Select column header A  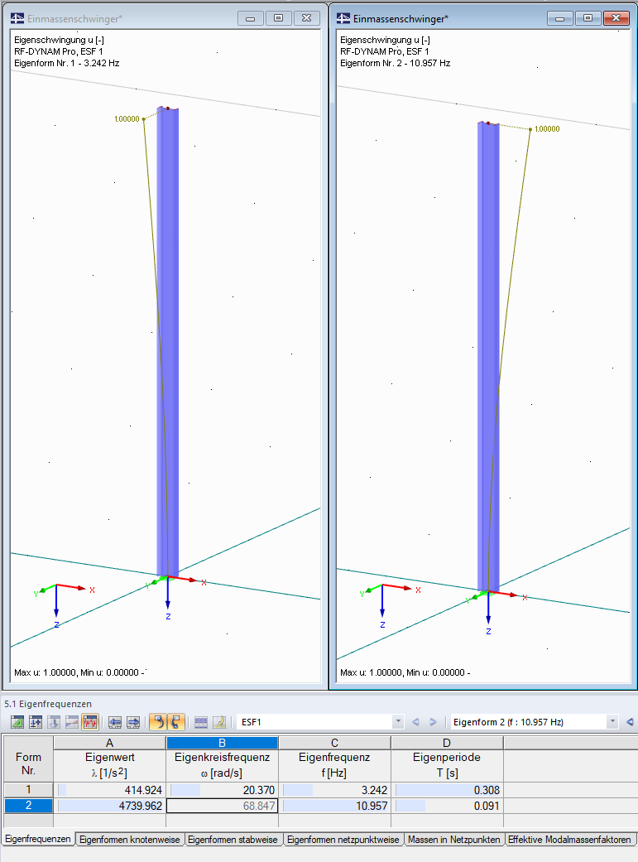pos(109,743)
